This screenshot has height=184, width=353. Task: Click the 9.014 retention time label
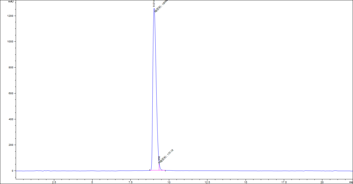154,4
